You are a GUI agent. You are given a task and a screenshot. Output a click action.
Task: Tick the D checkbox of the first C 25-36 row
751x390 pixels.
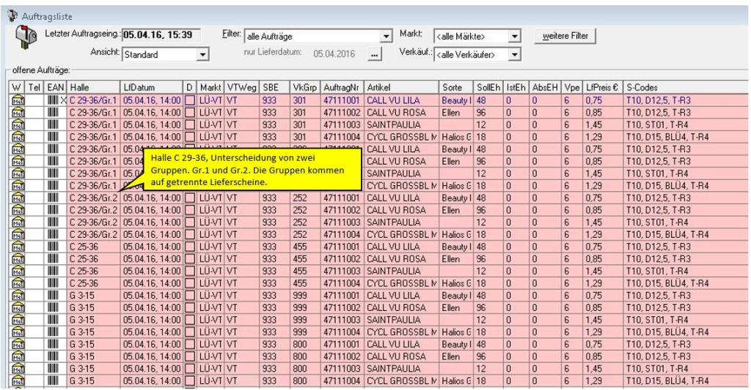[x=190, y=247]
